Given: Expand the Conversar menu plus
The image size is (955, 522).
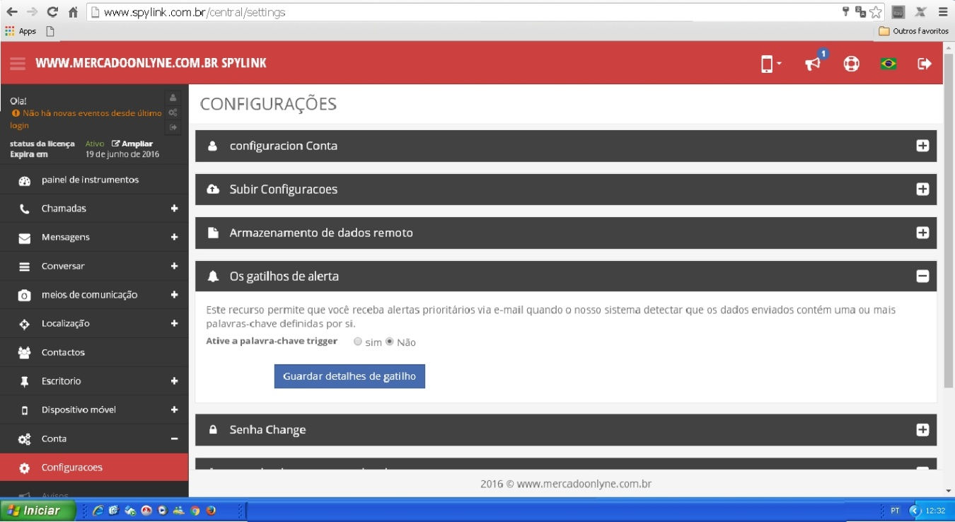Looking at the screenshot, I should pos(174,266).
